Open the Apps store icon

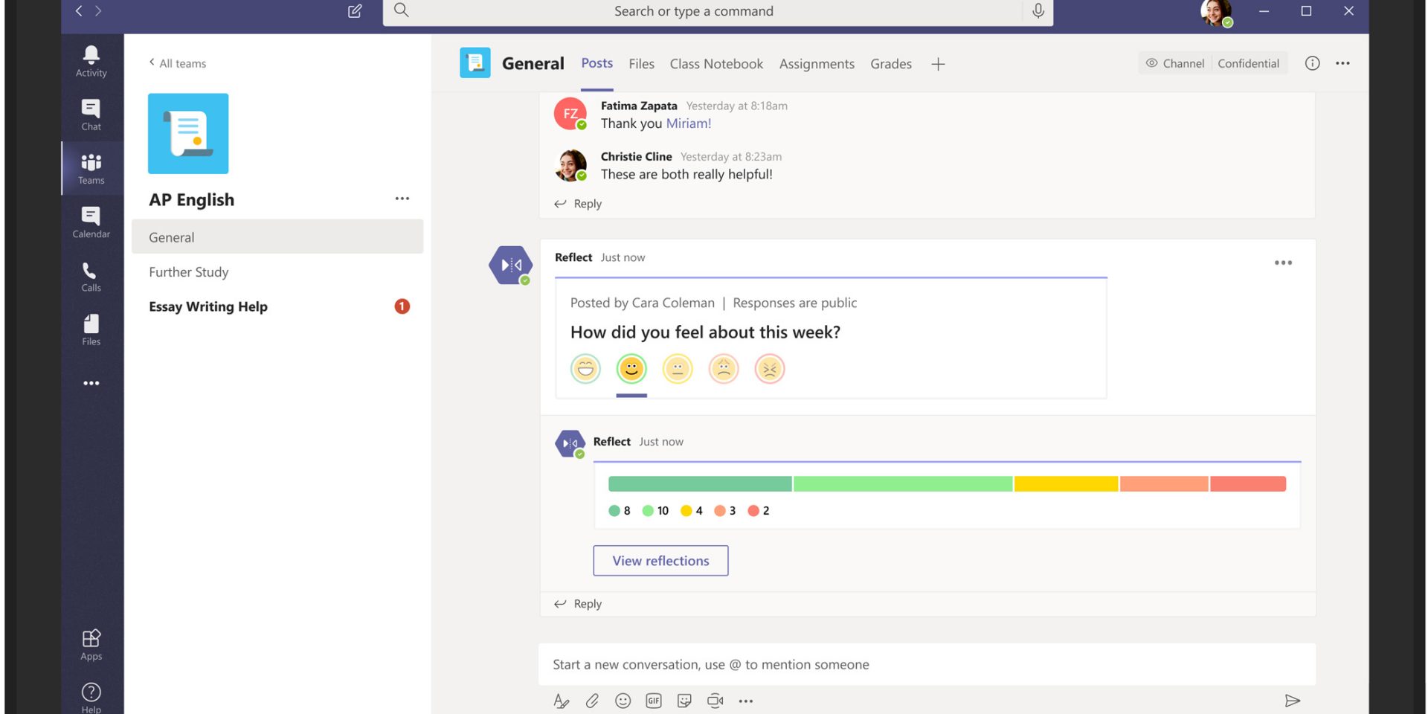tap(91, 644)
